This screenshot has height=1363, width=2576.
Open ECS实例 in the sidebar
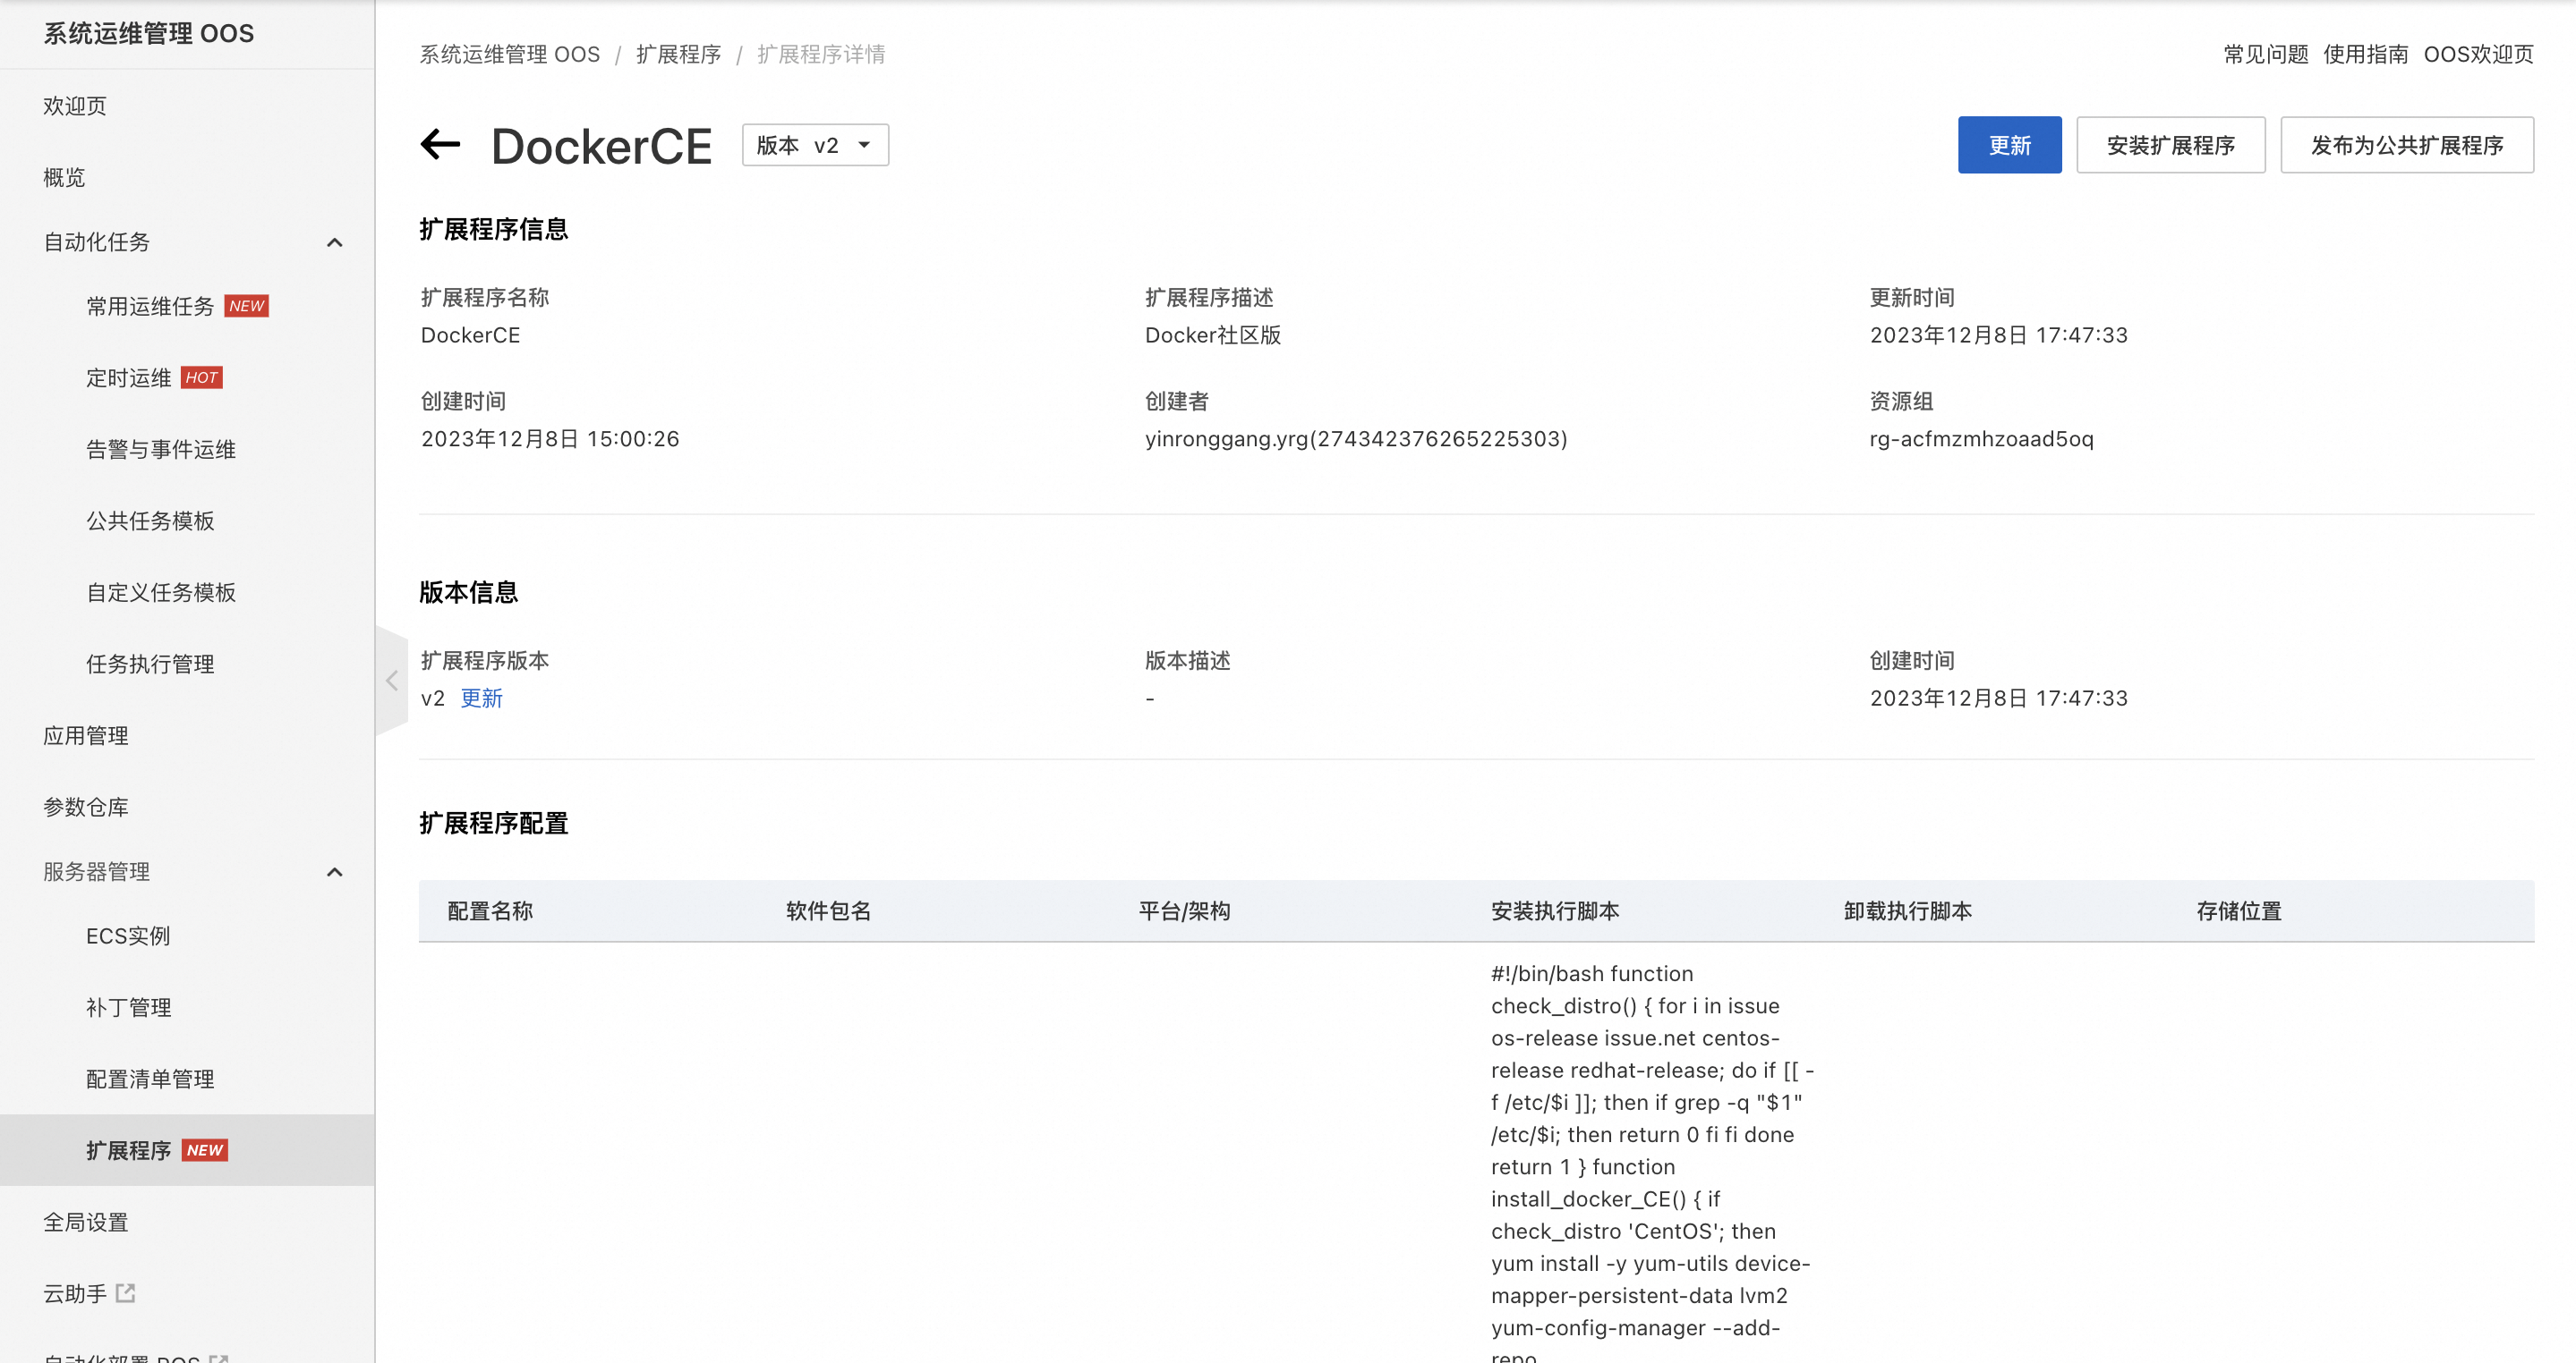128,936
